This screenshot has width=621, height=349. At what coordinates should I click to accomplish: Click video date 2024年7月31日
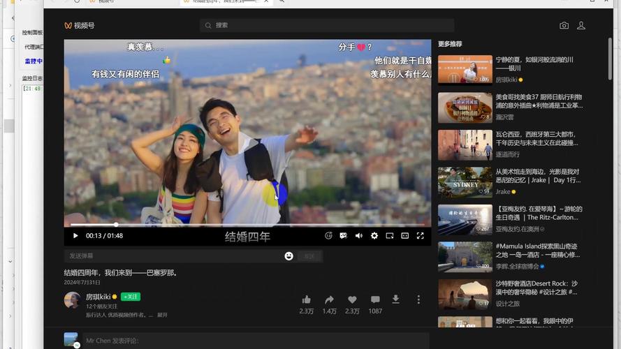point(82,283)
